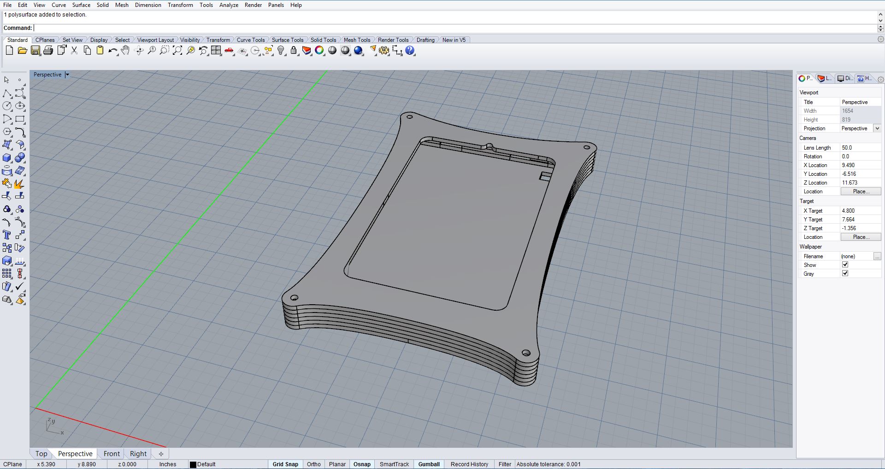Open Edit Layers from the toolbar
885x469 pixels.
click(x=307, y=51)
